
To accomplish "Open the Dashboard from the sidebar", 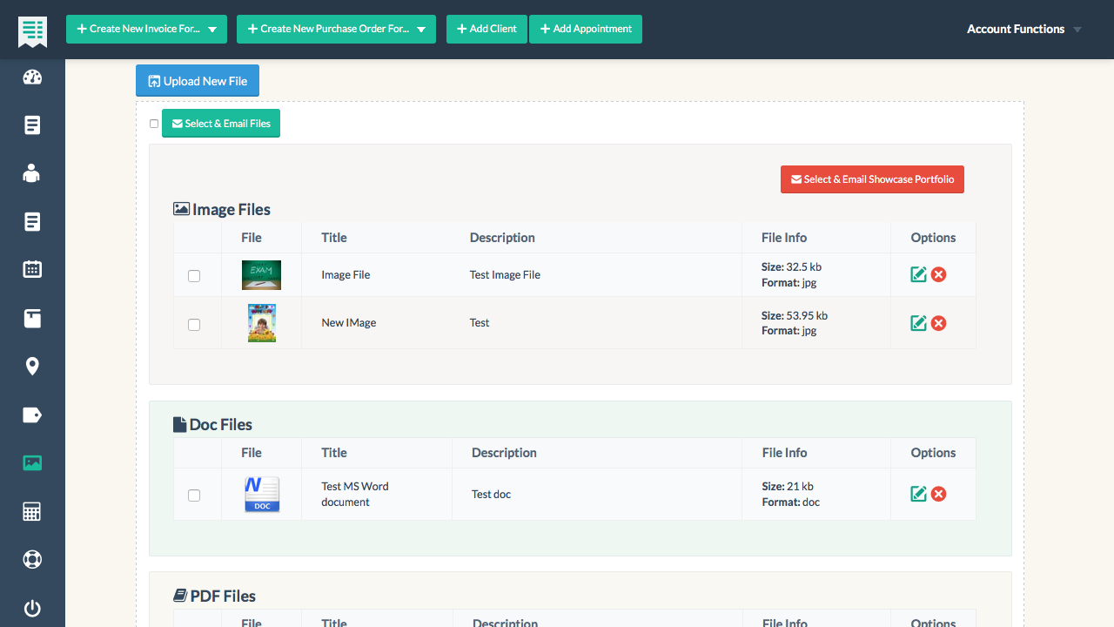I will click(32, 77).
